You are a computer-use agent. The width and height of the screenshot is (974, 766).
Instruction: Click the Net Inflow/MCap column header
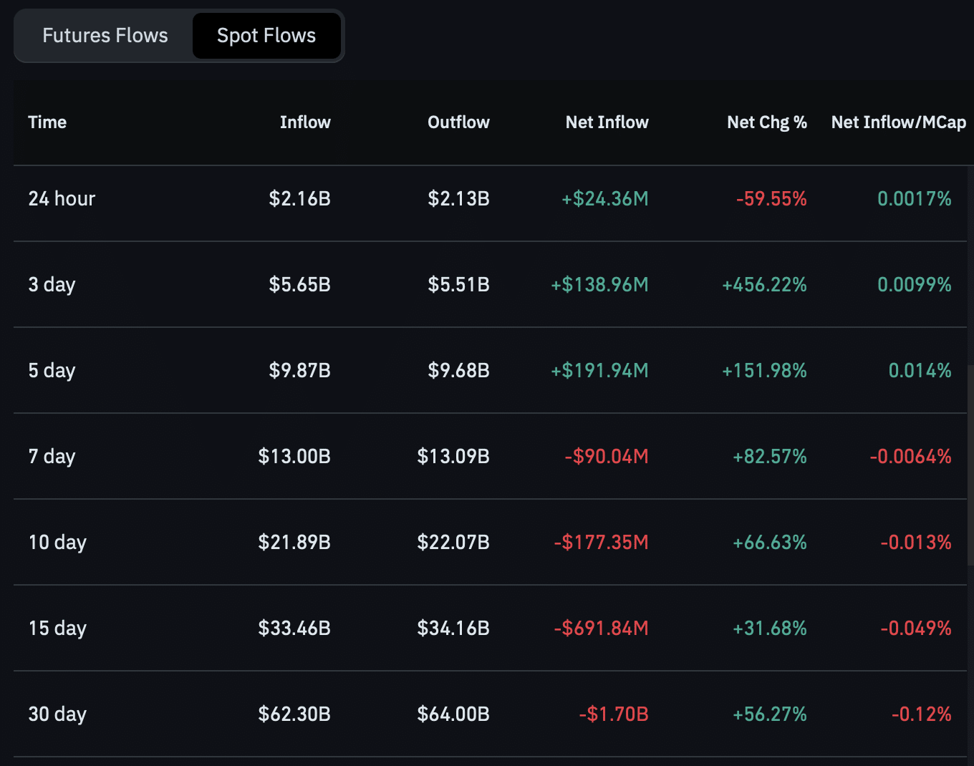click(x=898, y=122)
